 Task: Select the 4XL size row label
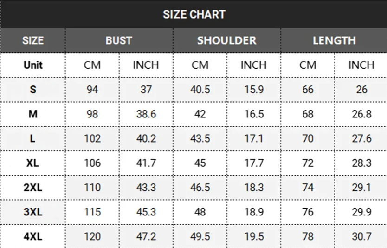(33, 236)
